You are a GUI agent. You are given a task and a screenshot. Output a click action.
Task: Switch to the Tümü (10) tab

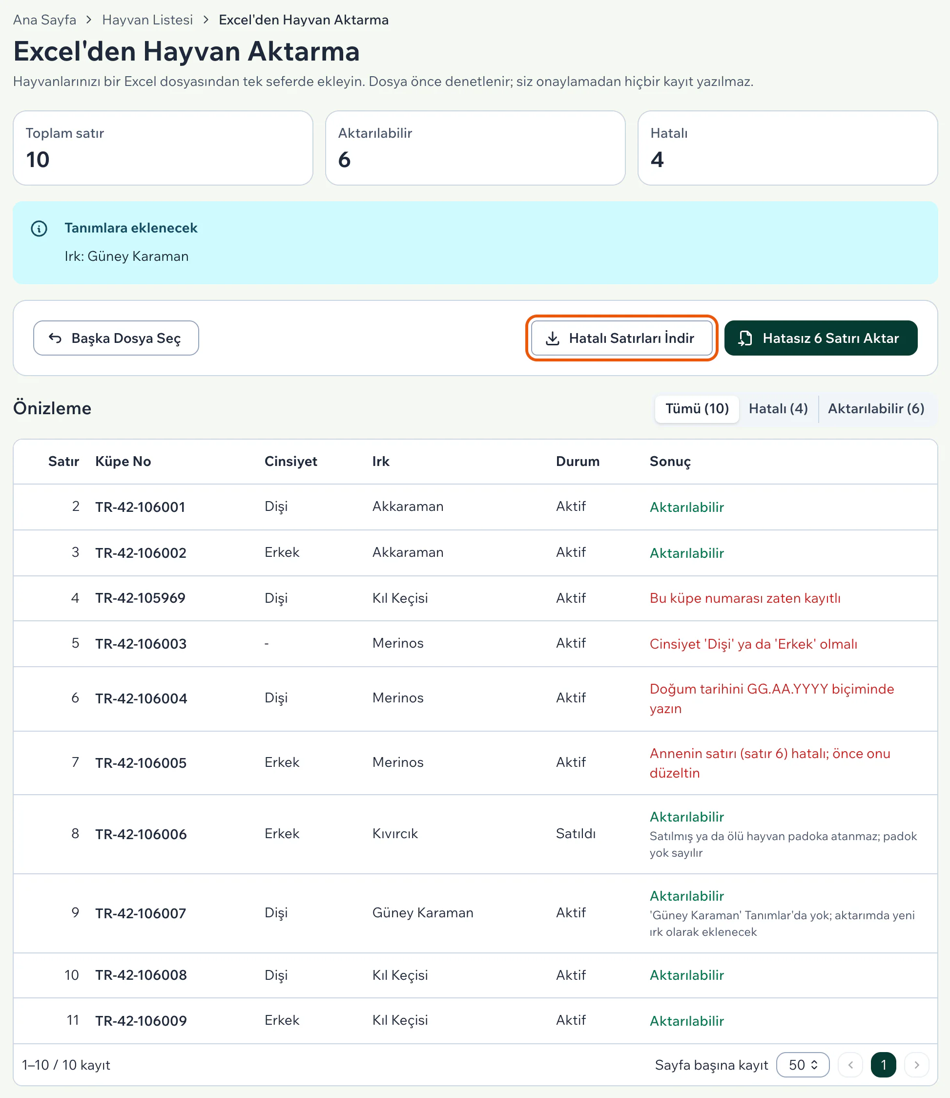[x=697, y=408]
